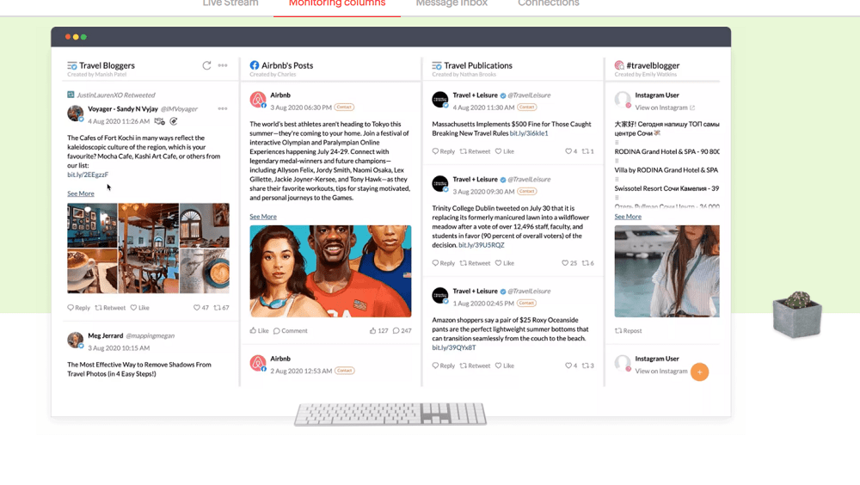Like the Roxy Oceanside pants tweet

(x=505, y=366)
